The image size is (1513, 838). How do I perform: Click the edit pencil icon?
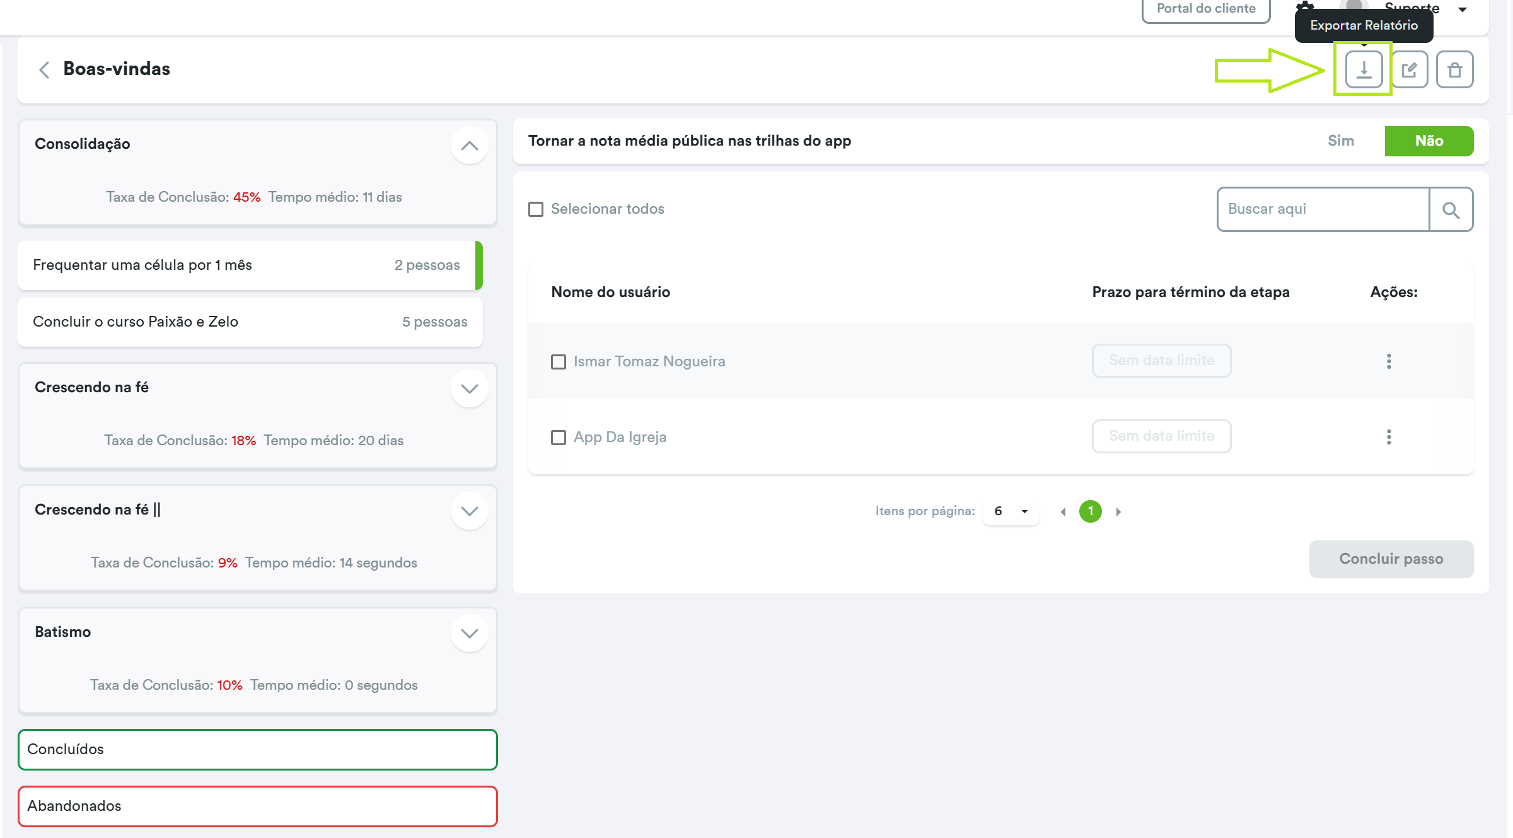(x=1409, y=69)
